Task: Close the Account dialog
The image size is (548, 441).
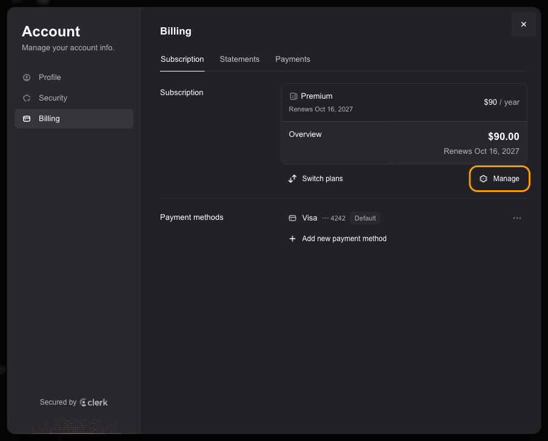Action: (x=523, y=24)
